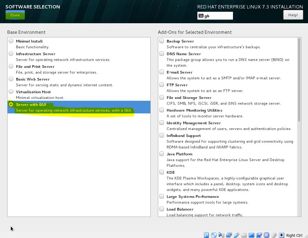Click the keyboard icon in gb layout box

click(x=201, y=16)
